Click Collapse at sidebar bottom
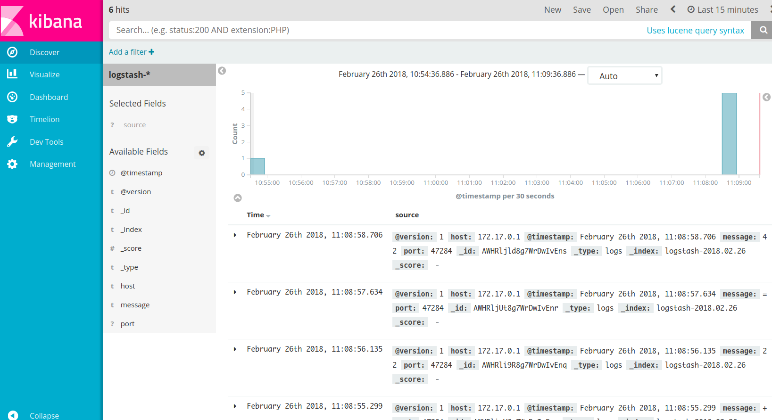 pyautogui.click(x=44, y=415)
